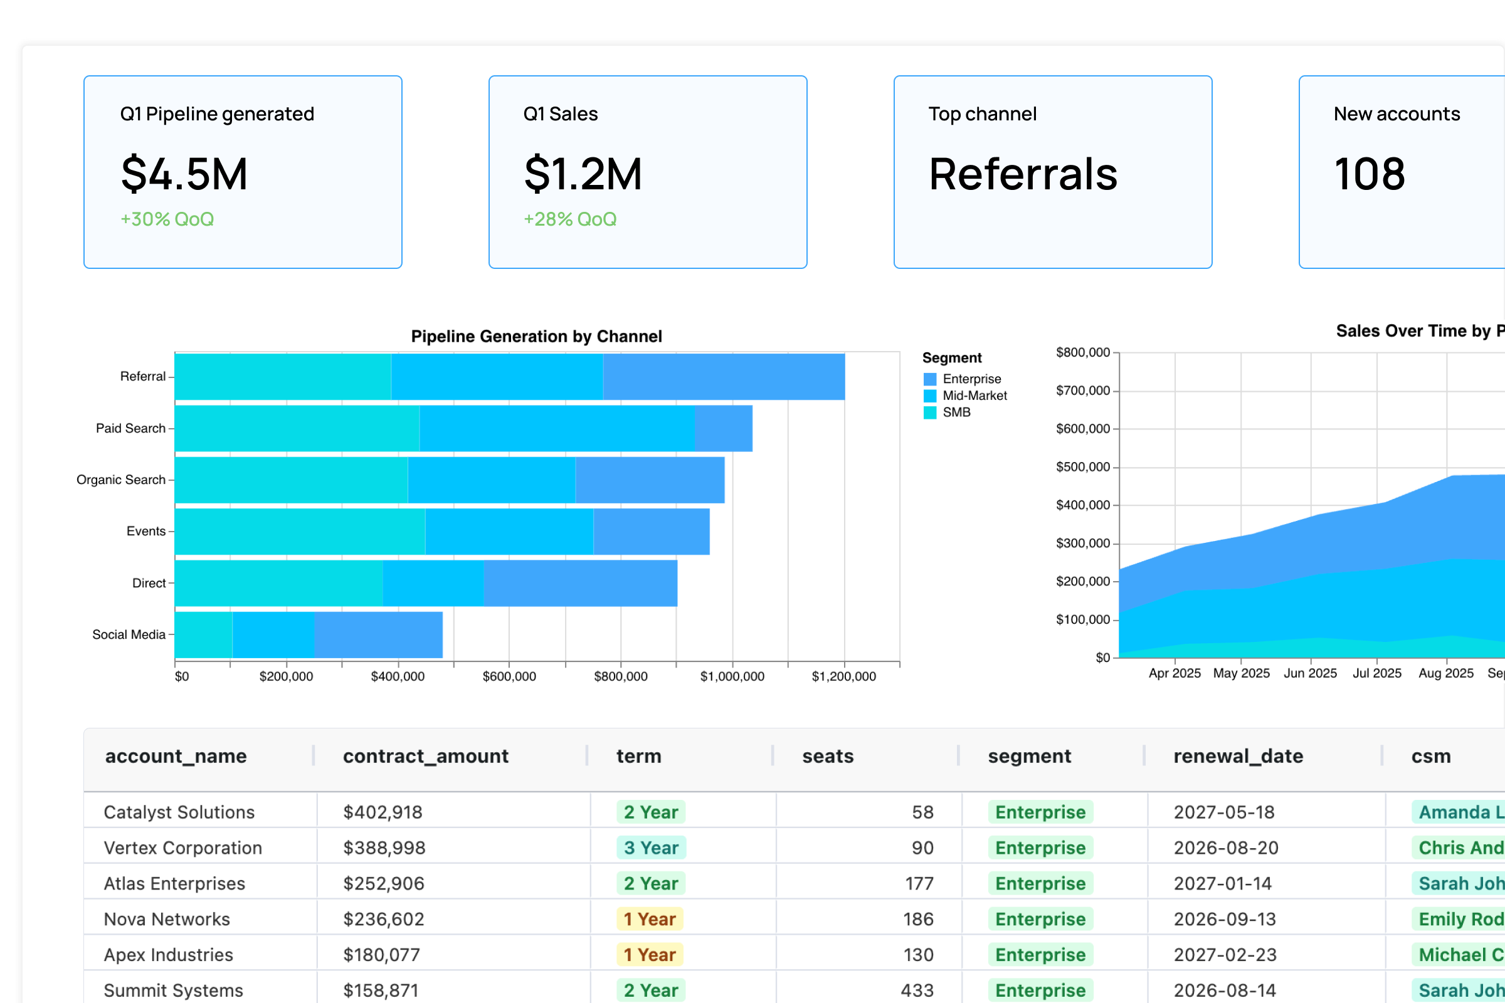Screen dimensions: 1505x1003
Task: Sort the table by contract_amount column
Action: (x=426, y=755)
